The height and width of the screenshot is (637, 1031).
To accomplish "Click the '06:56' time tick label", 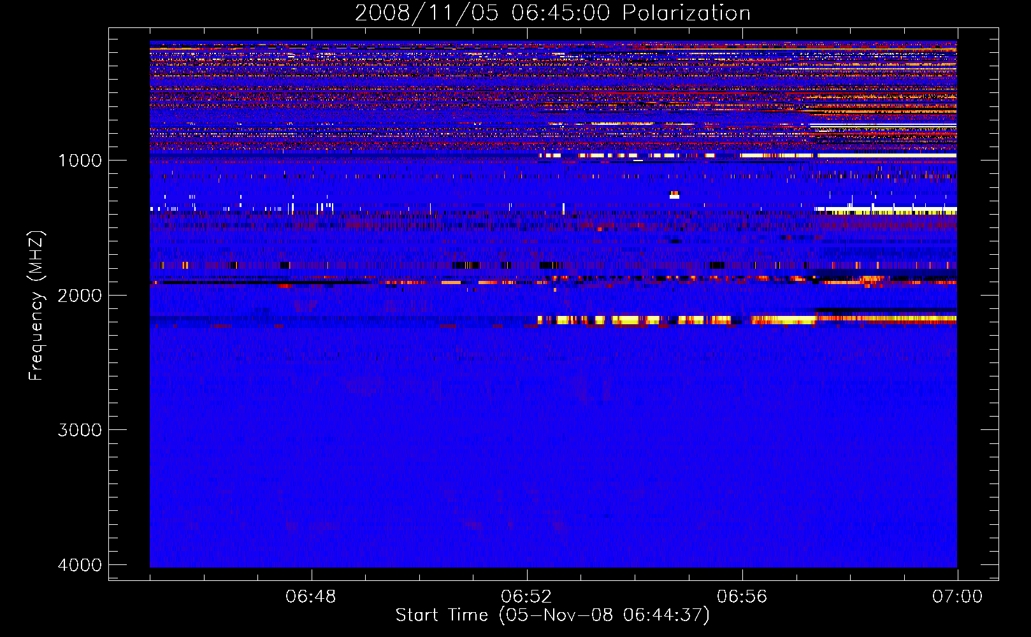I will [x=742, y=597].
